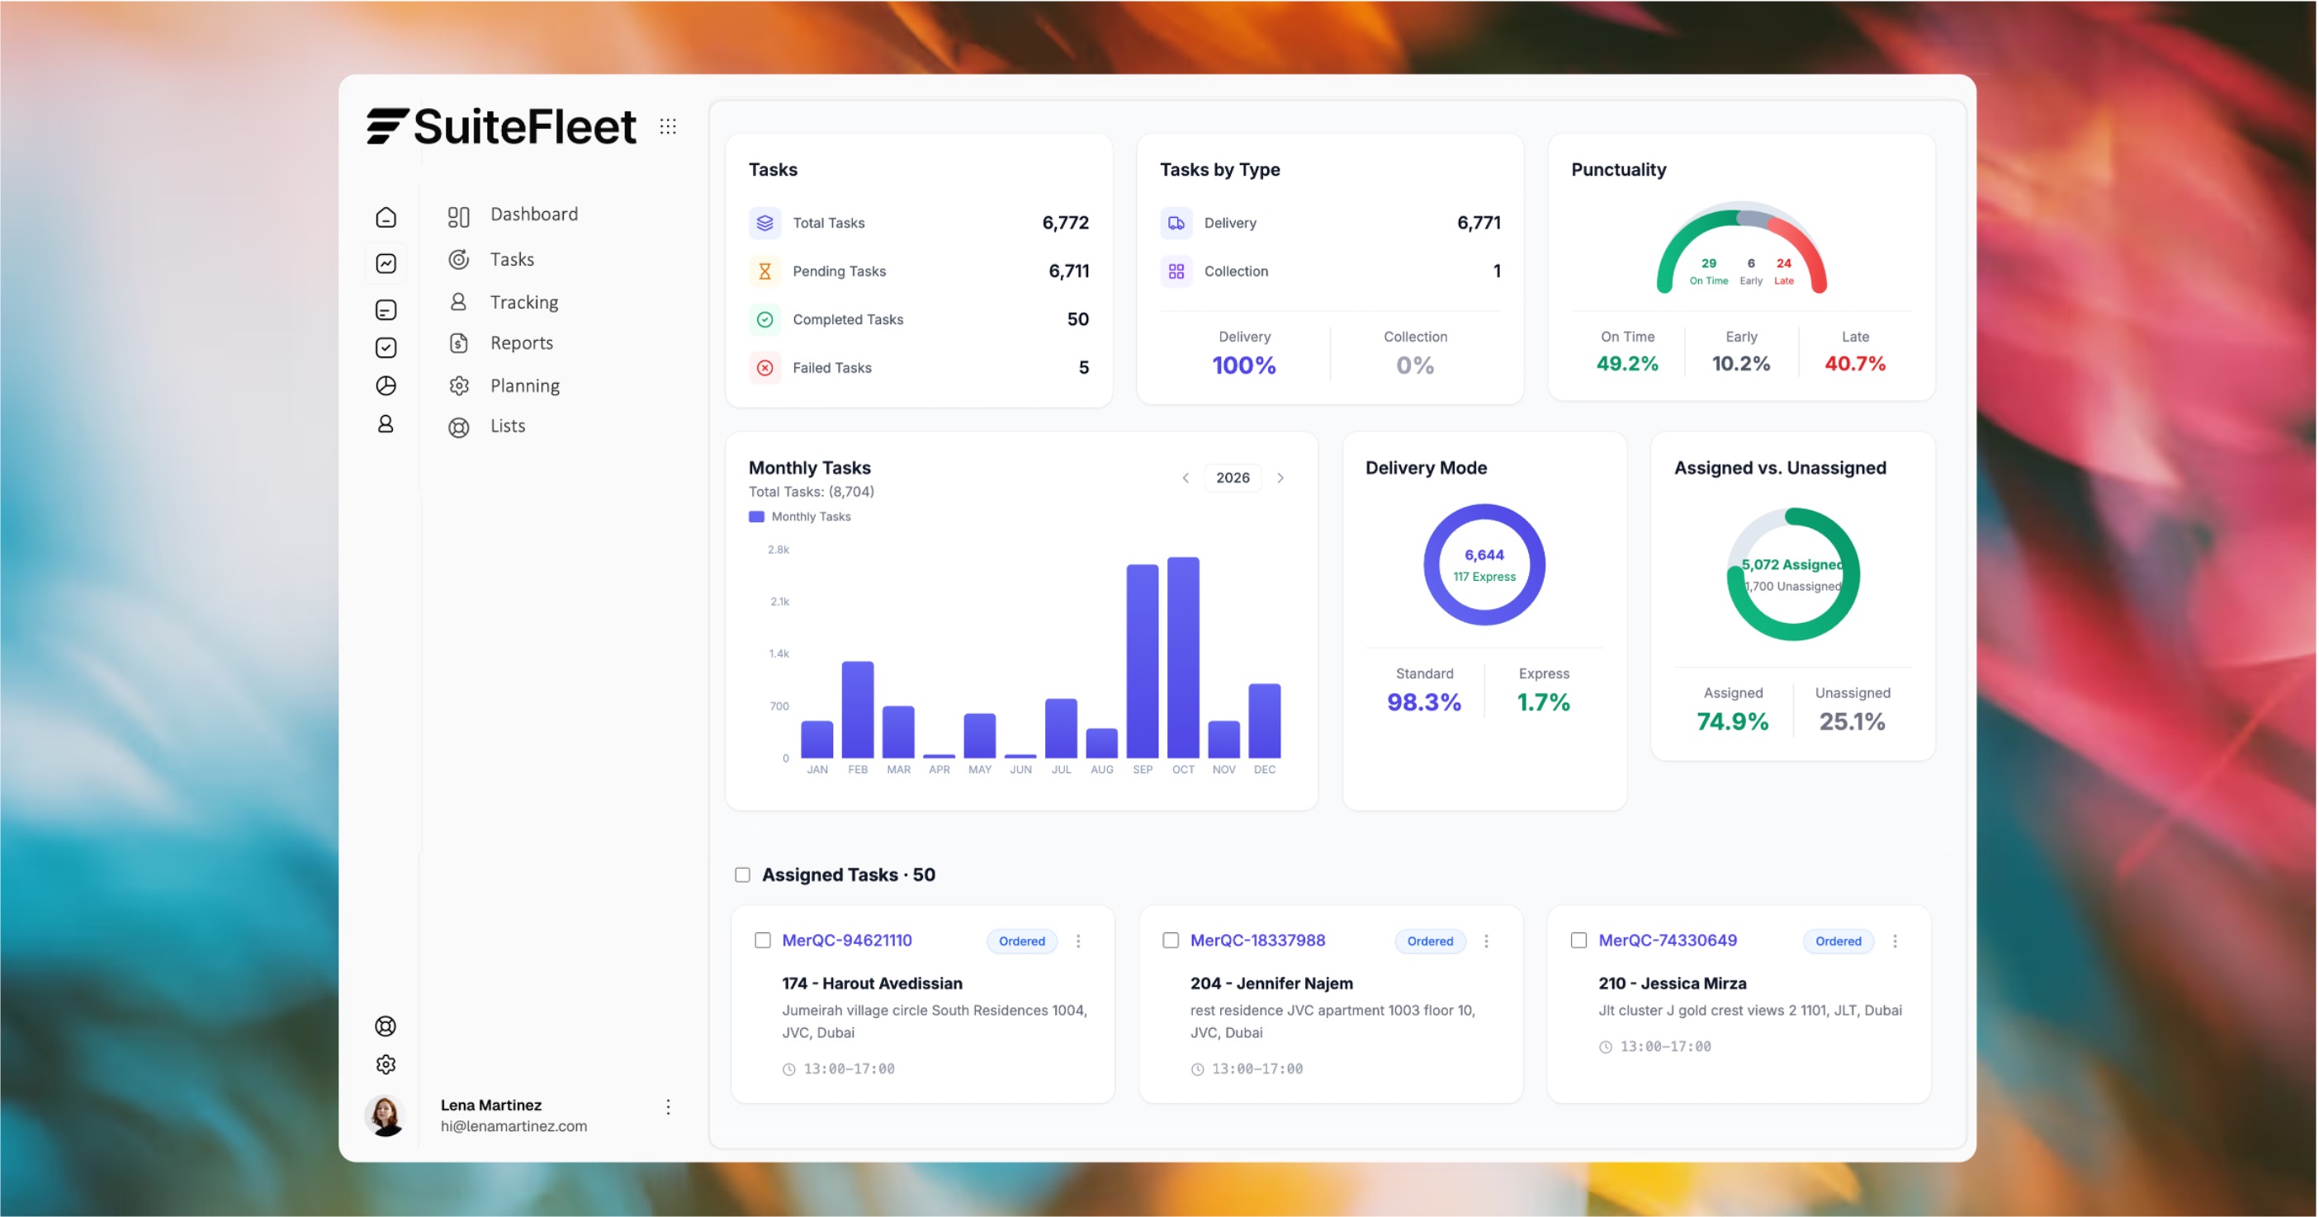Click the previous-year chevron in Monthly Tasks

click(x=1186, y=478)
